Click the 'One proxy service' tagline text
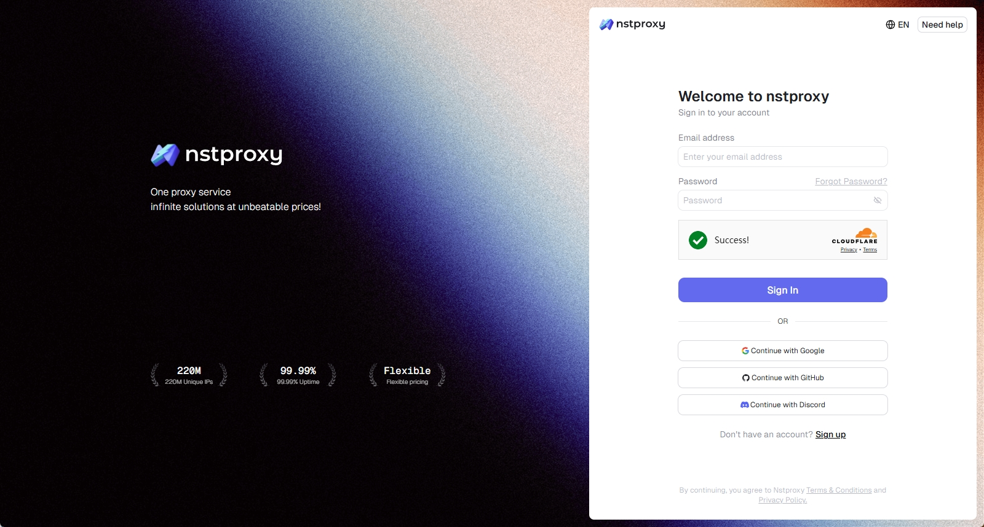984x527 pixels. coord(191,192)
